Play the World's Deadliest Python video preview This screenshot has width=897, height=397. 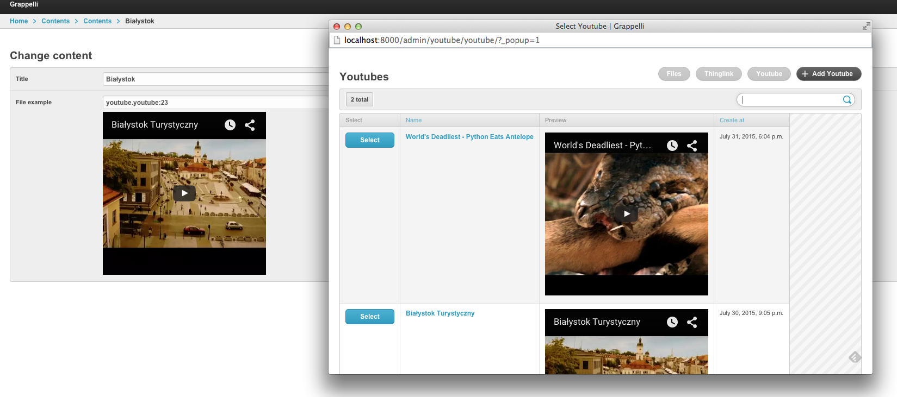(x=627, y=214)
